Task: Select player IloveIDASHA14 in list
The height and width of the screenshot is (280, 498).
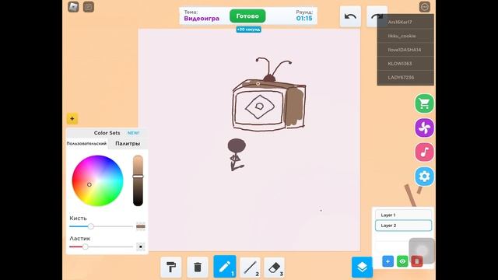Action: pyautogui.click(x=405, y=50)
